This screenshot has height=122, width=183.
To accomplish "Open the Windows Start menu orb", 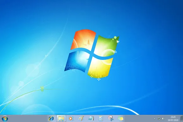I will (5, 119).
